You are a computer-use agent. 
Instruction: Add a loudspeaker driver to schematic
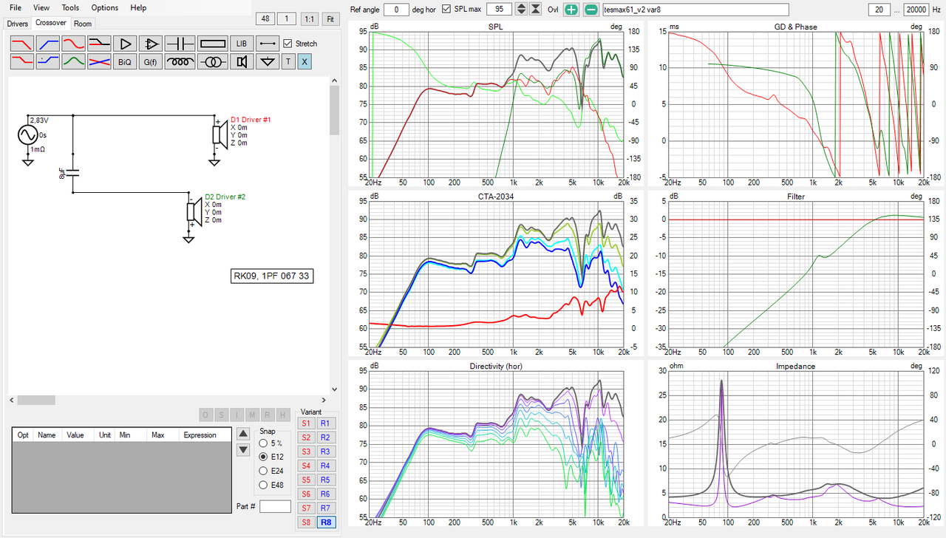pos(242,62)
